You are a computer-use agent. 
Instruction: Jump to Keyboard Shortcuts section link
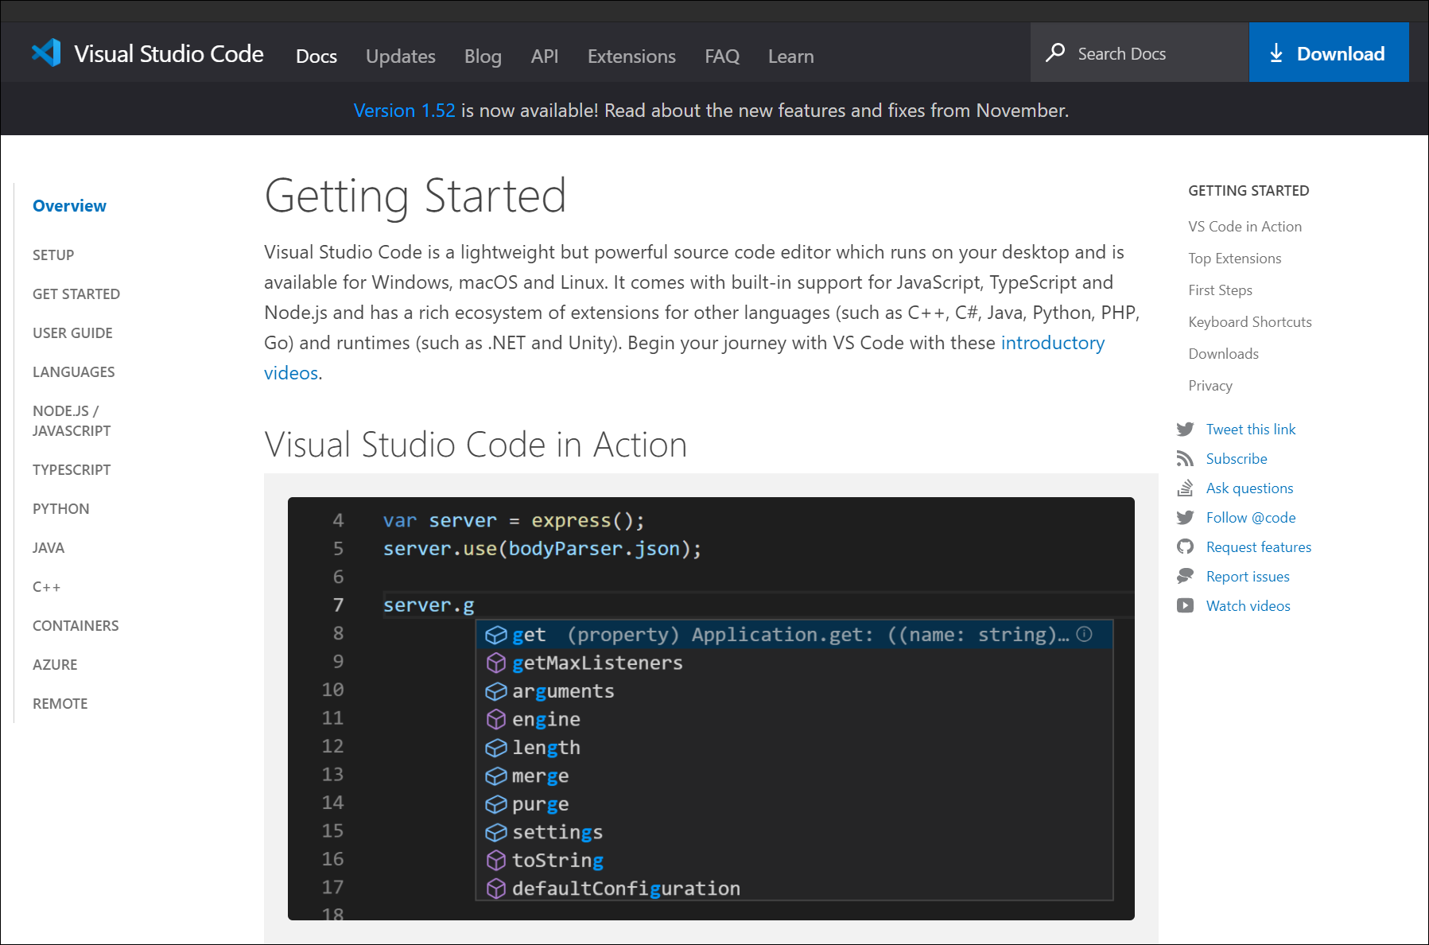(1249, 322)
